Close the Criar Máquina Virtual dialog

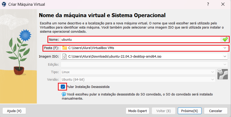pyautogui.click(x=223, y=4)
